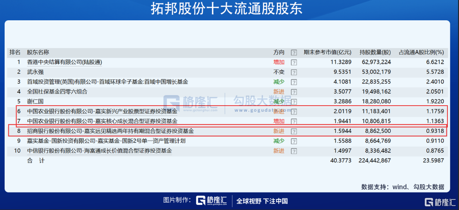This screenshot has width=459, height=210.
Task: Open link 海富通成长价值混合型证券投资基金
Action: 99,151
